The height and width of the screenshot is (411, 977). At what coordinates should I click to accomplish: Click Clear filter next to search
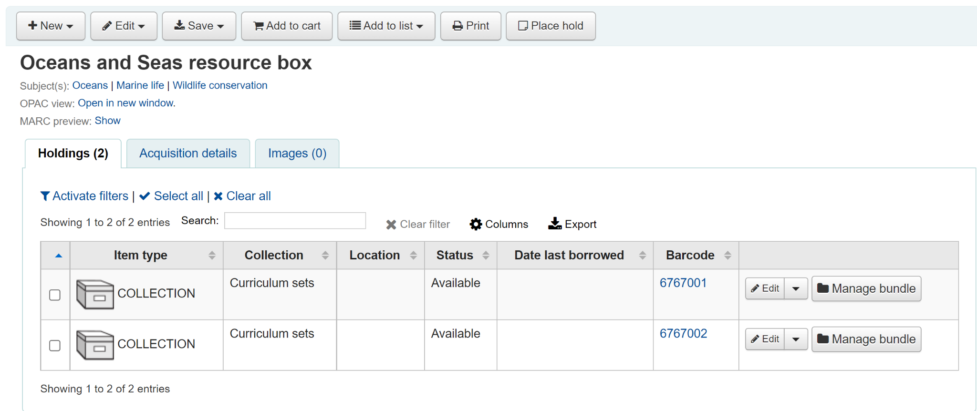click(418, 224)
